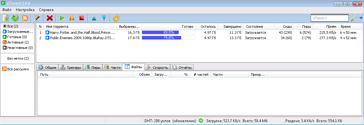Switch to the Трекеры tab
364x125 pixels.
click(x=71, y=67)
